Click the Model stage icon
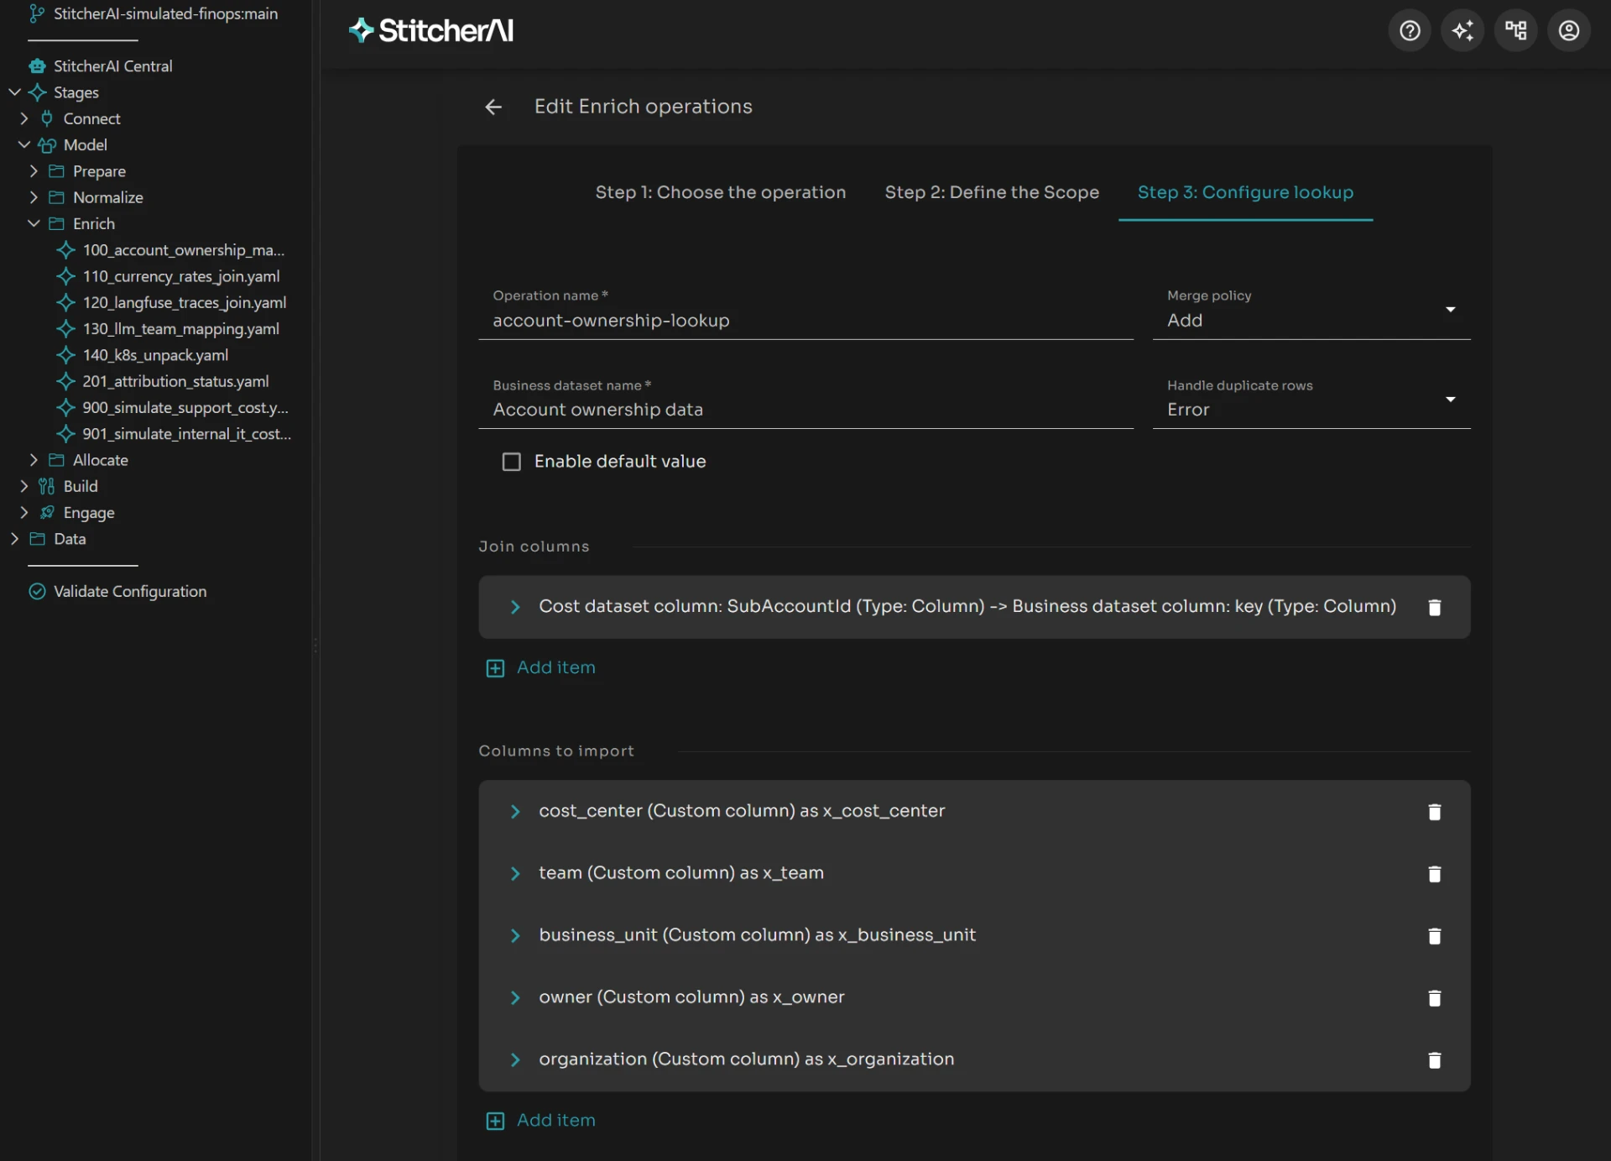The image size is (1611, 1161). click(47, 145)
